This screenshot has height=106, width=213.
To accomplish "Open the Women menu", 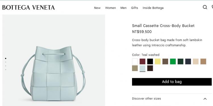I will tap(110, 8).
